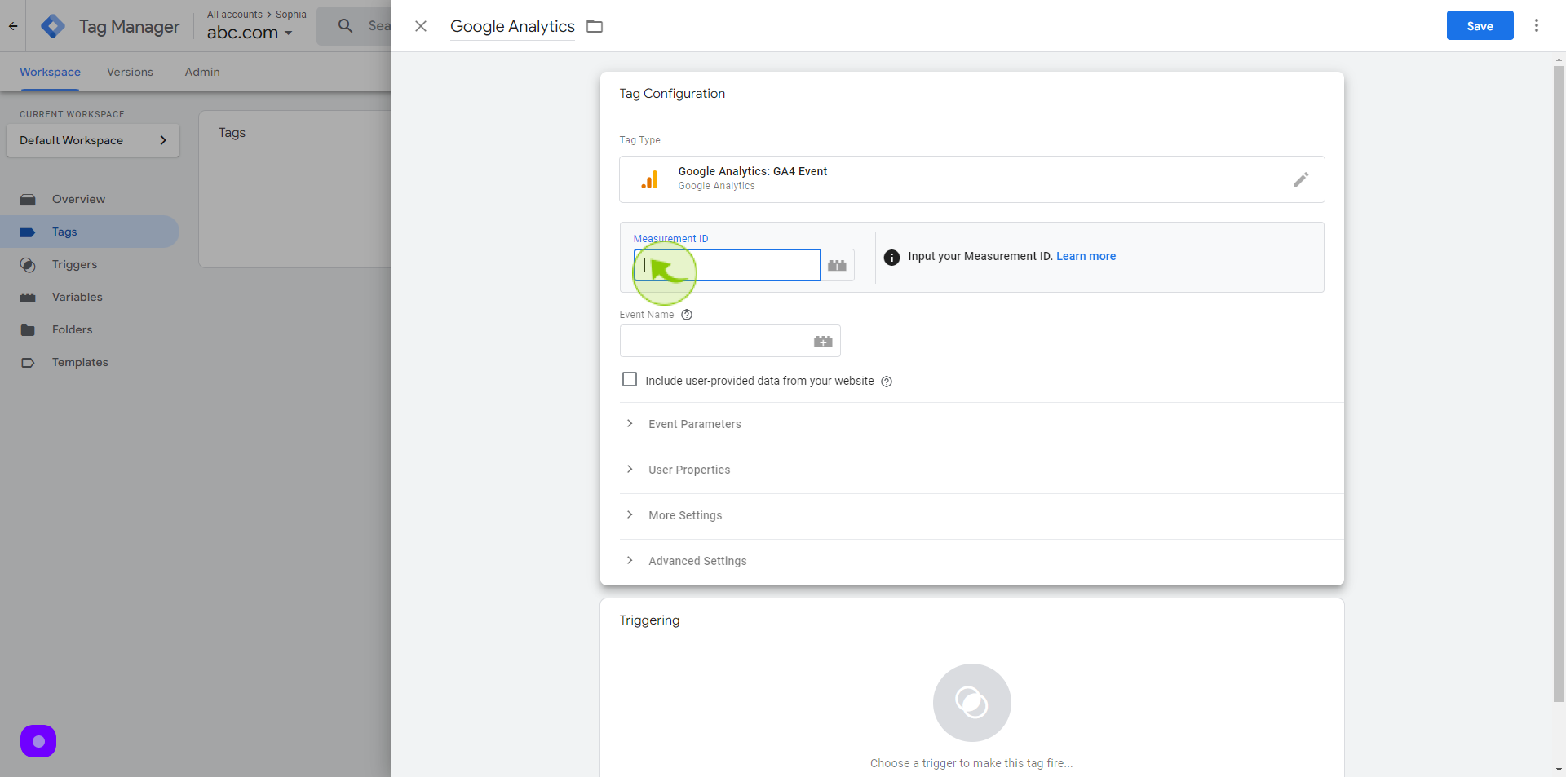Edit the tag type with the pencil icon

click(1301, 179)
